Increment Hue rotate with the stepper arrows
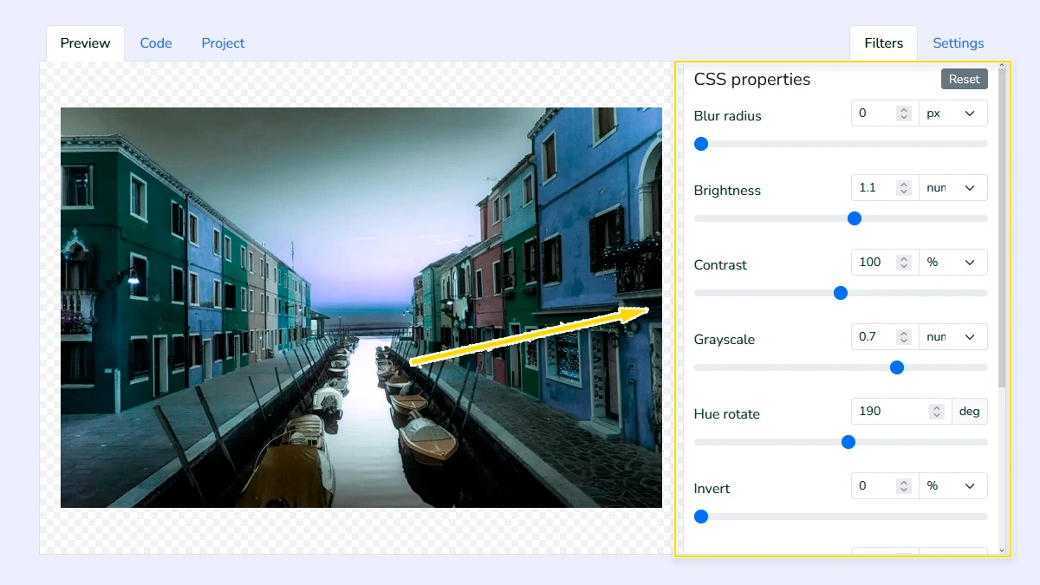1040x585 pixels. point(937,407)
